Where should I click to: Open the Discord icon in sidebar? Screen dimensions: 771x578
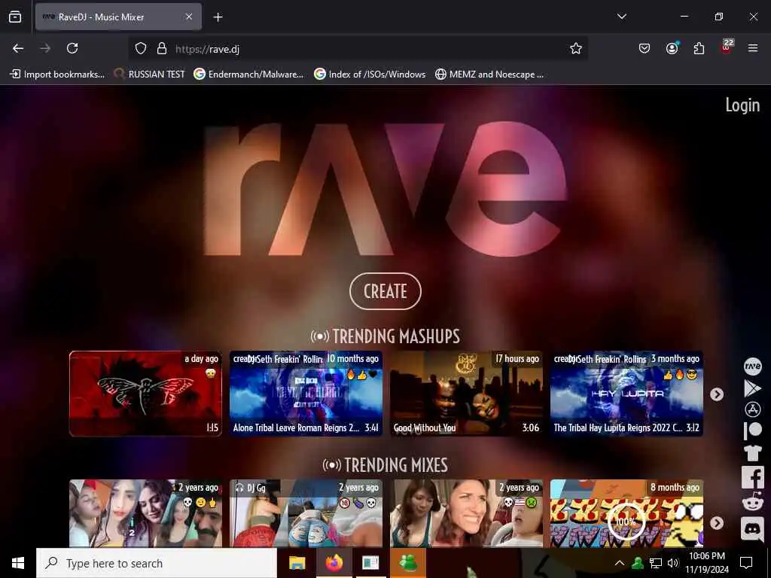(x=752, y=529)
